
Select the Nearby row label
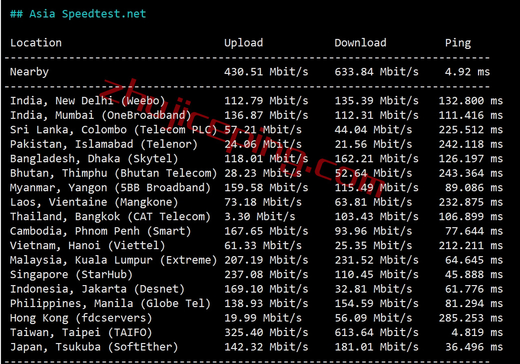click(x=29, y=72)
